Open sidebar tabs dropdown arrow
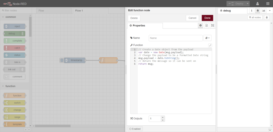273x132 pixels. [270, 11]
